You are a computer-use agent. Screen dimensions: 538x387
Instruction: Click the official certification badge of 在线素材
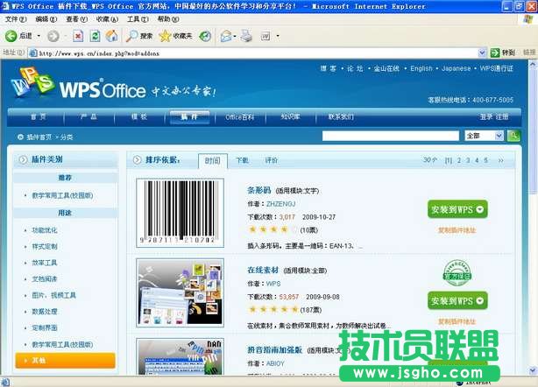(457, 273)
